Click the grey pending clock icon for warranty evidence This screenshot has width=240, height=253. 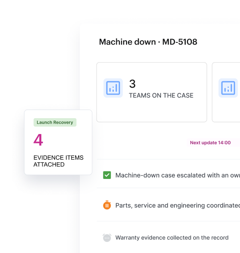pos(107,238)
